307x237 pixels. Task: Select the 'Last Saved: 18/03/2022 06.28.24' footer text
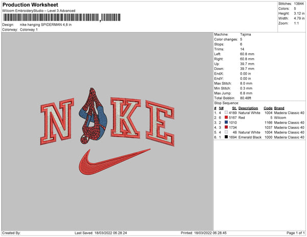click(x=101, y=233)
